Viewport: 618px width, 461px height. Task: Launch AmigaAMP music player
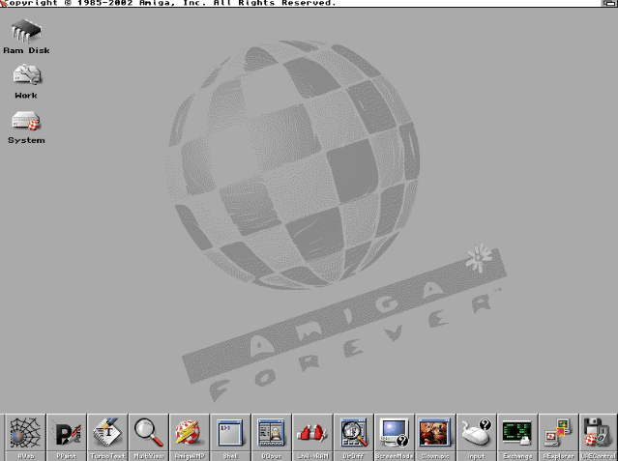190,437
